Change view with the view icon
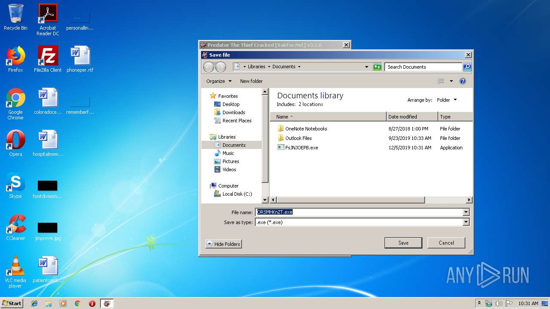The width and height of the screenshot is (550, 309). pos(441,81)
